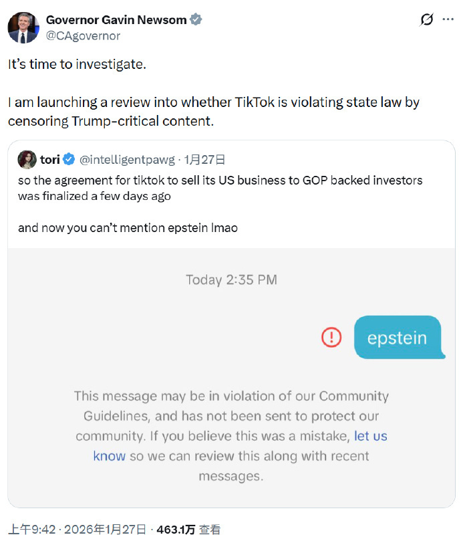The width and height of the screenshot is (461, 547).
Task: Click the 463.1万 查看 view count
Action: click(189, 530)
